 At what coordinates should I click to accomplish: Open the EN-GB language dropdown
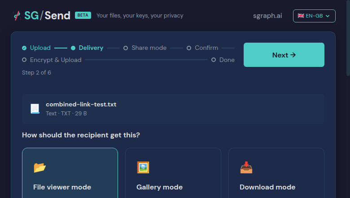click(314, 16)
